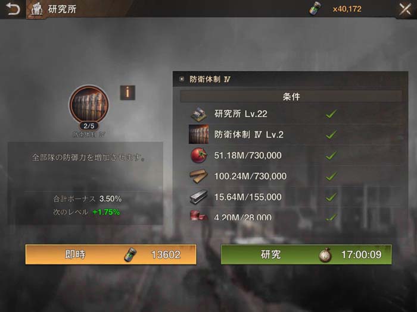The height and width of the screenshot is (312, 417).
Task: Select the 防衛体制 IV research emblem
Action: [89, 105]
